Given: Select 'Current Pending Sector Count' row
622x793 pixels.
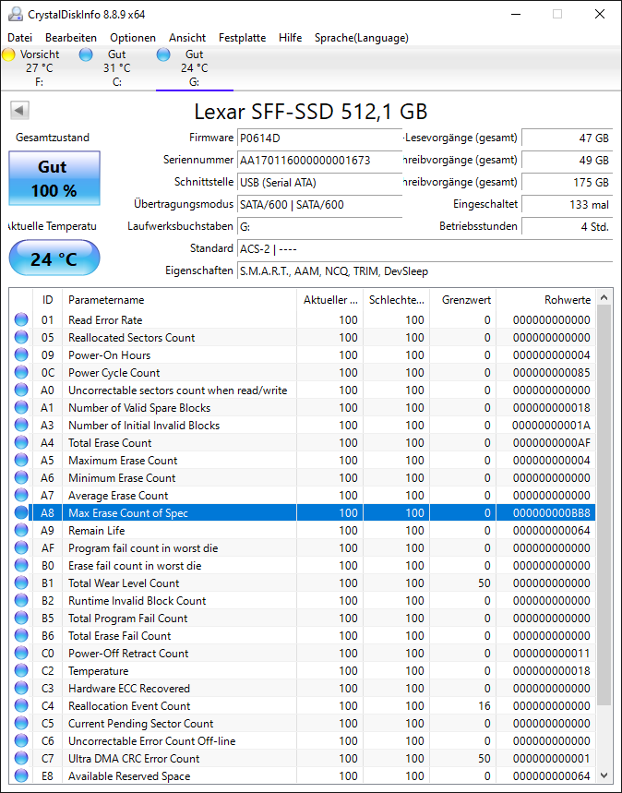Looking at the screenshot, I should click(x=303, y=723).
